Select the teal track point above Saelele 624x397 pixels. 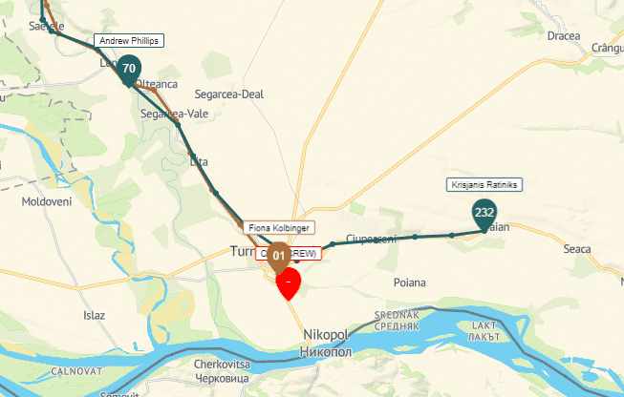click(x=43, y=19)
